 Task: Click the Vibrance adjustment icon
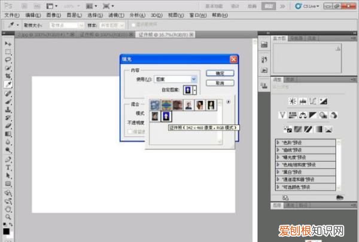pyautogui.click(x=283, y=115)
